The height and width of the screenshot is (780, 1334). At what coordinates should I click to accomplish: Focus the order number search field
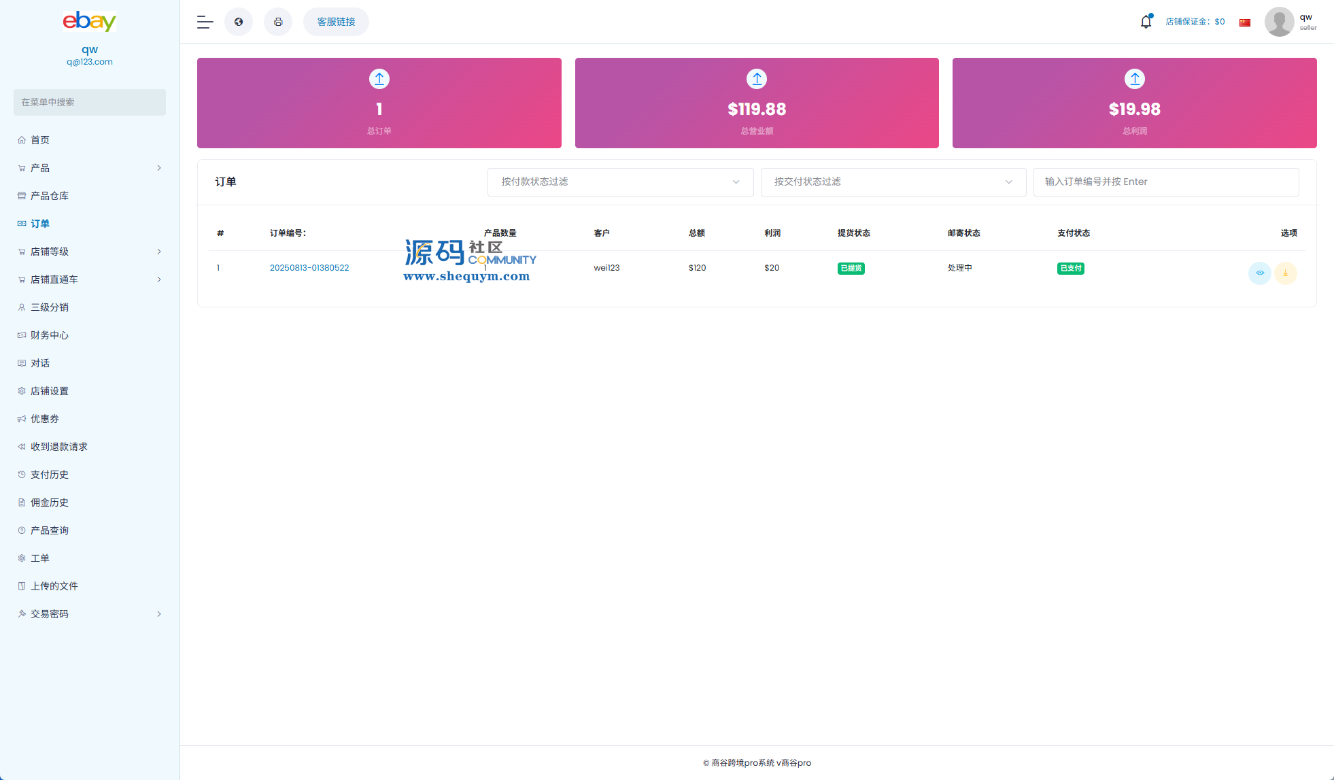coord(1165,182)
